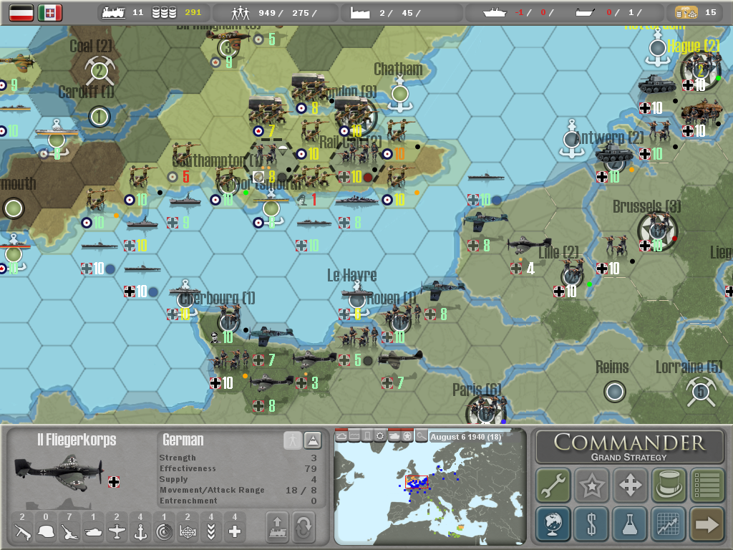Open the top hat diplomacy panel
The image size is (733, 550).
pos(669,486)
